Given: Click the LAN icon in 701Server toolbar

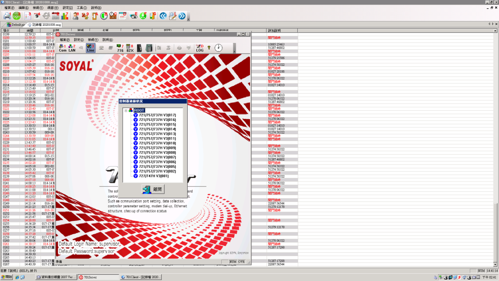Looking at the screenshot, I should coord(72,48).
